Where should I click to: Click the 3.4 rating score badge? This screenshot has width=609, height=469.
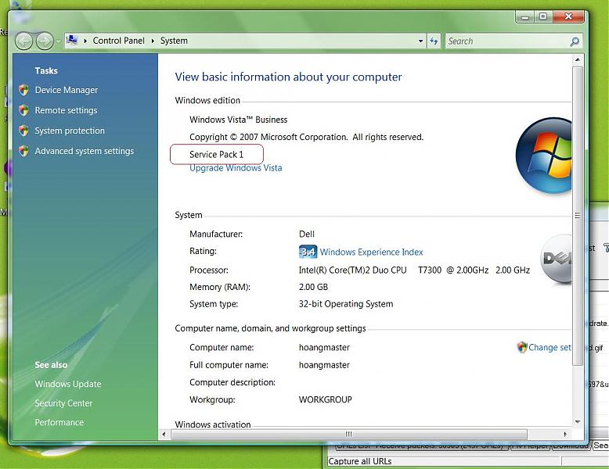tap(308, 252)
